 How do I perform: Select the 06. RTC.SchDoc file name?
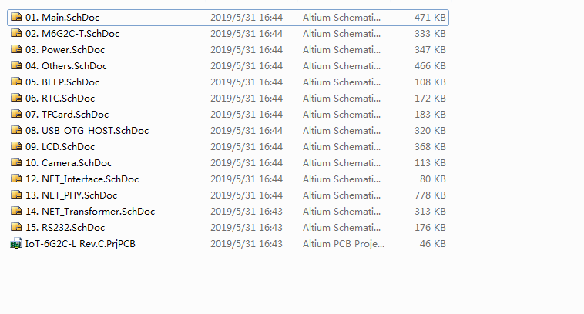point(60,99)
